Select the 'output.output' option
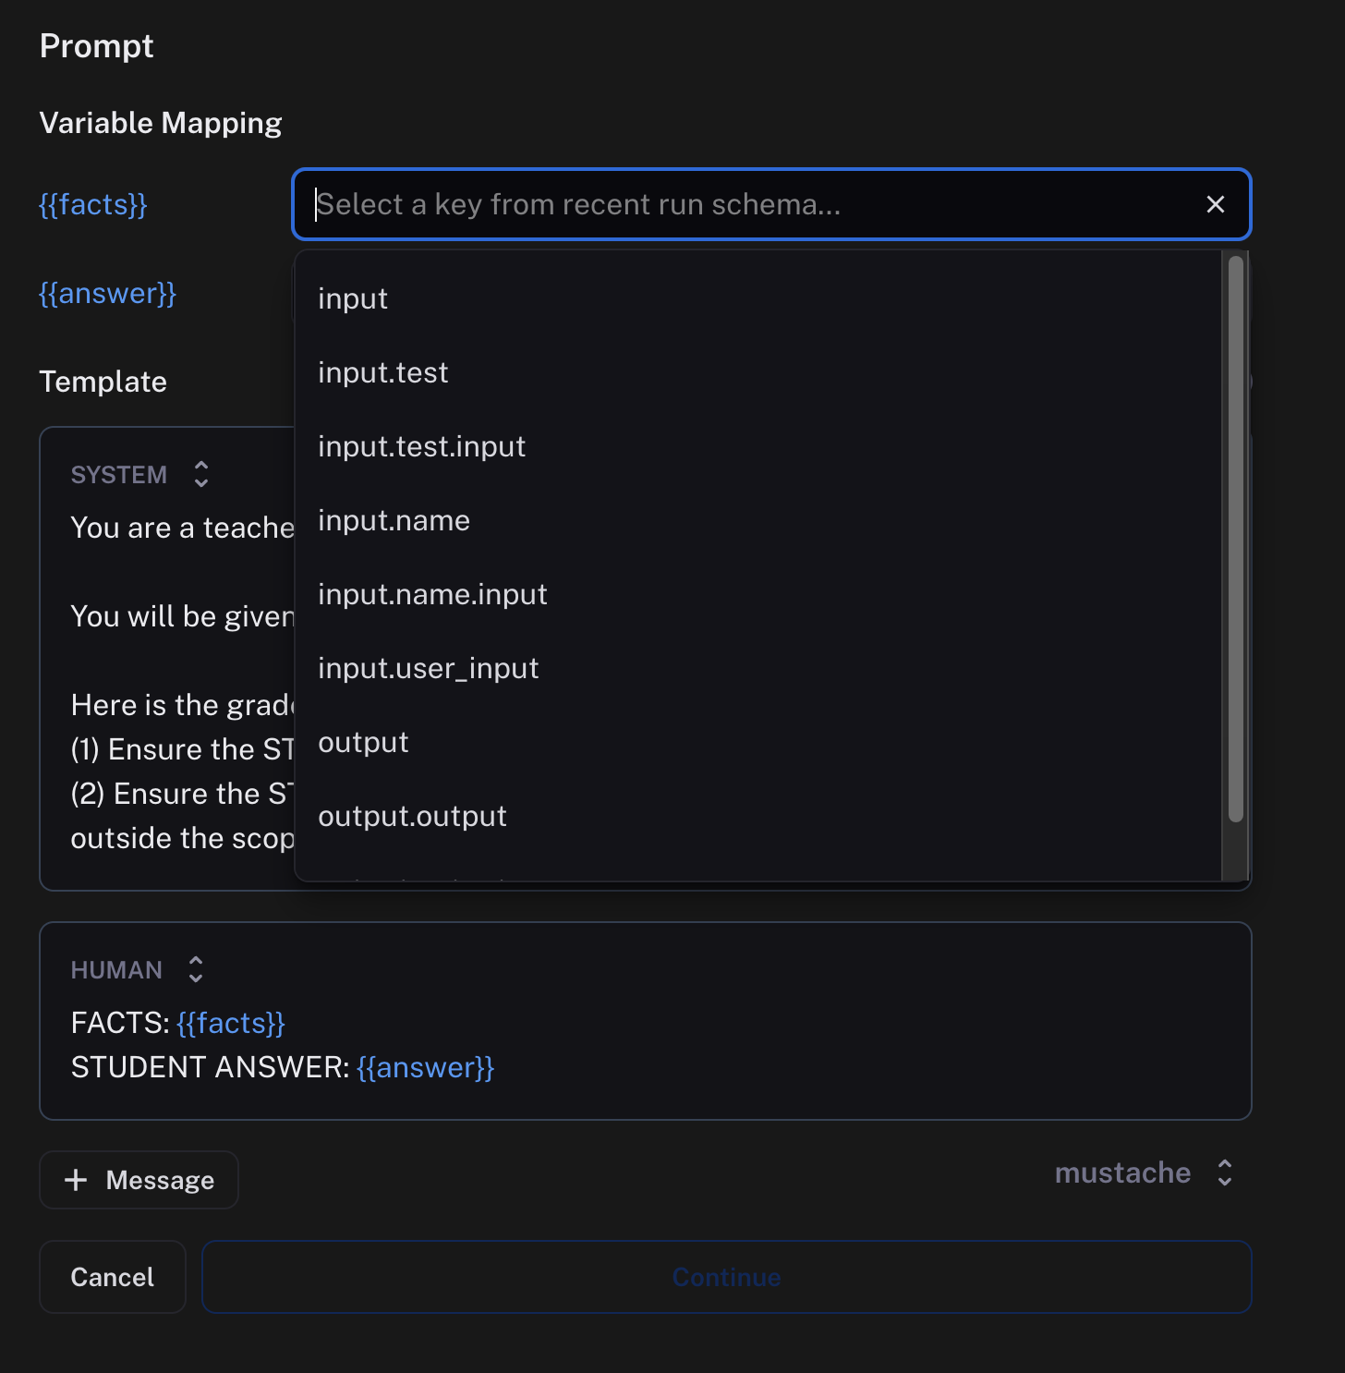 [x=412, y=816]
